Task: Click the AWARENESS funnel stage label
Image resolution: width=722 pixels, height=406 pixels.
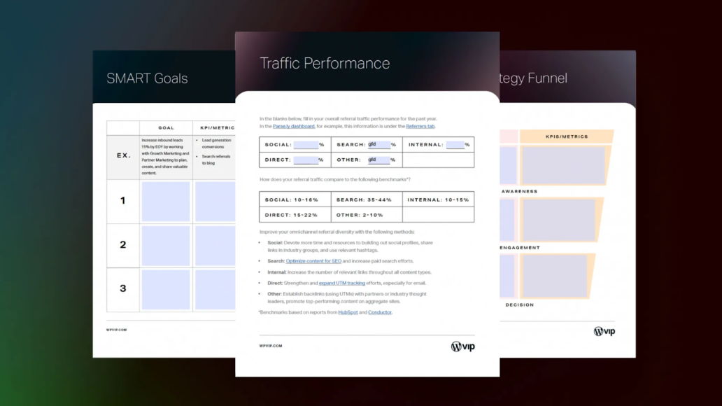Action: tap(519, 191)
